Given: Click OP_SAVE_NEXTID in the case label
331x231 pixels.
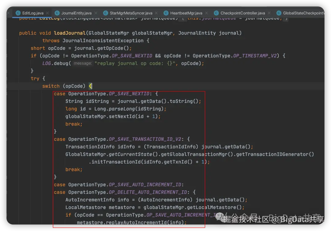Looking at the screenshot, I should (129, 94).
